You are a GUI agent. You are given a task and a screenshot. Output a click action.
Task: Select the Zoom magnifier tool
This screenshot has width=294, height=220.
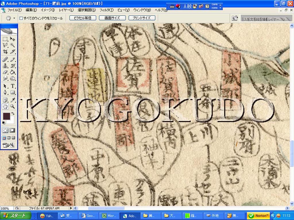[12, 107]
